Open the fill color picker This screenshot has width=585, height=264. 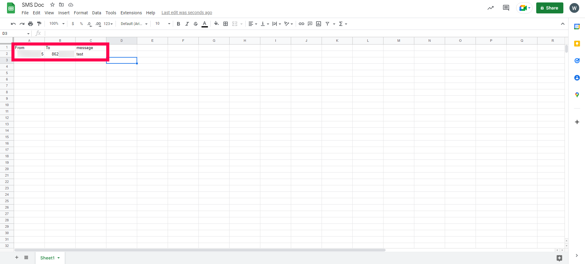point(216,24)
